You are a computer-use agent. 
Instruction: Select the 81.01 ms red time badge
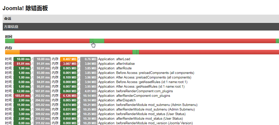click(x=22, y=64)
